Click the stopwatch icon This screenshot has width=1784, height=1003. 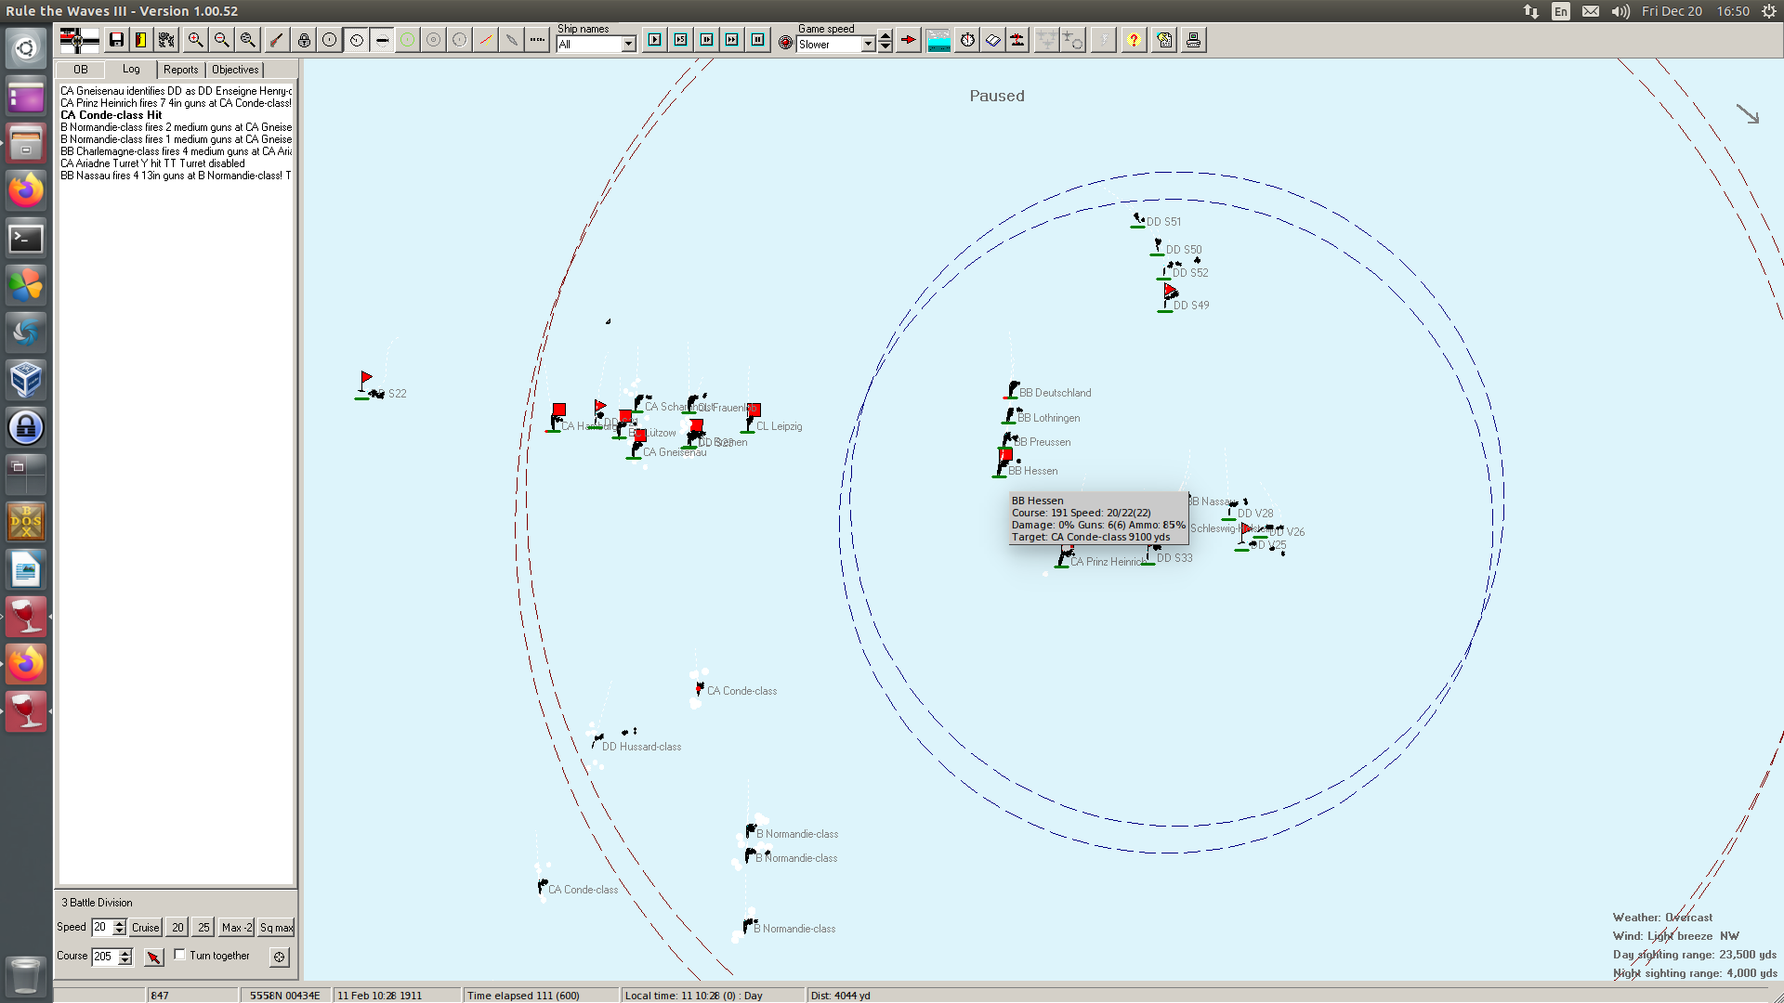(967, 40)
